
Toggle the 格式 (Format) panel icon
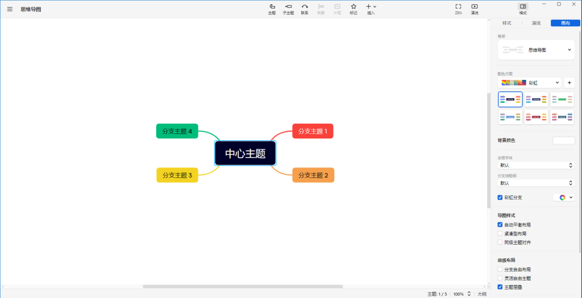pyautogui.click(x=523, y=9)
